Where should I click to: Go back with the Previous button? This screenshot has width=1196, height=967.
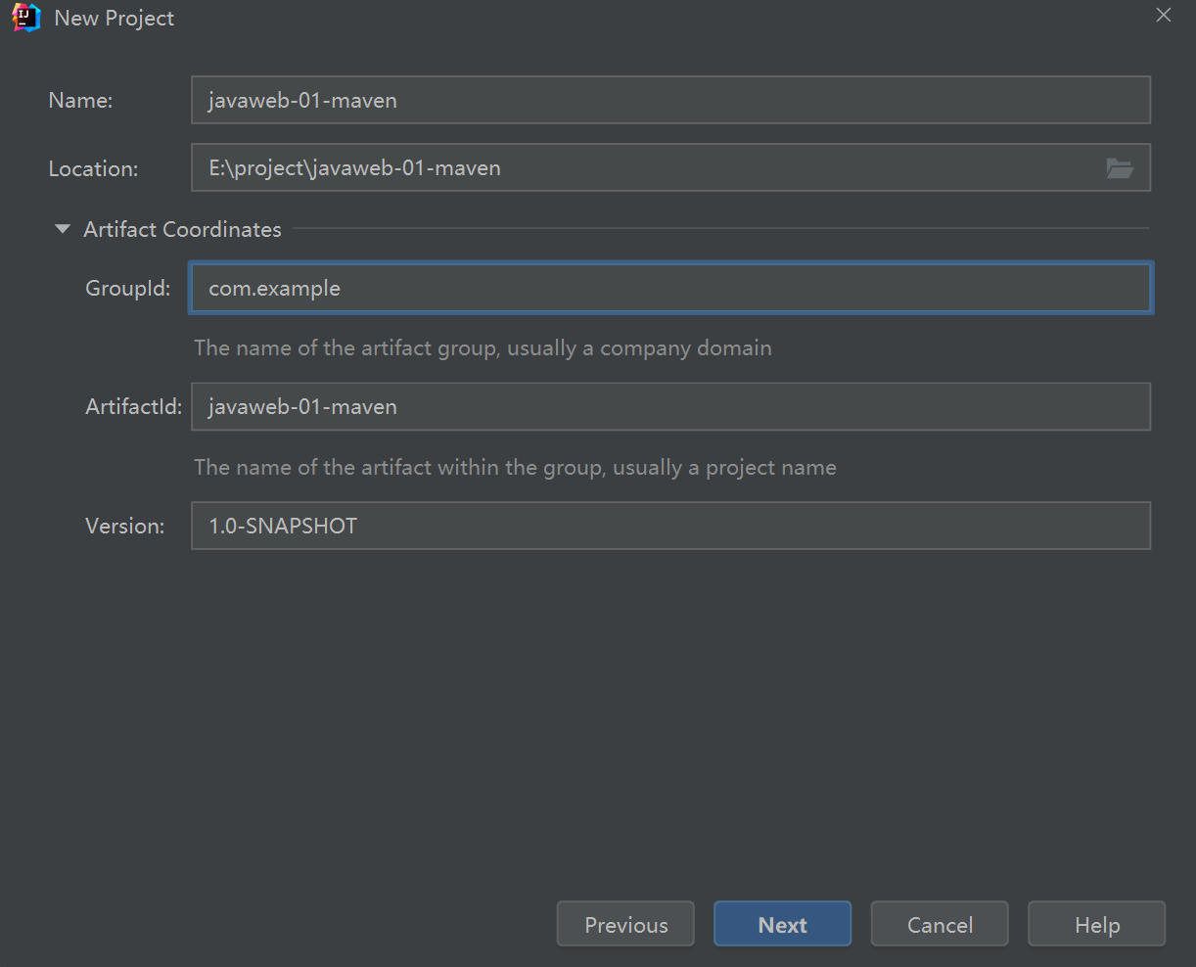[625, 925]
